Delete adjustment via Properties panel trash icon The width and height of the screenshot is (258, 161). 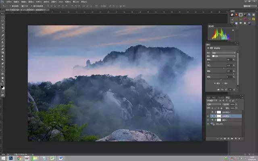pos(234,90)
